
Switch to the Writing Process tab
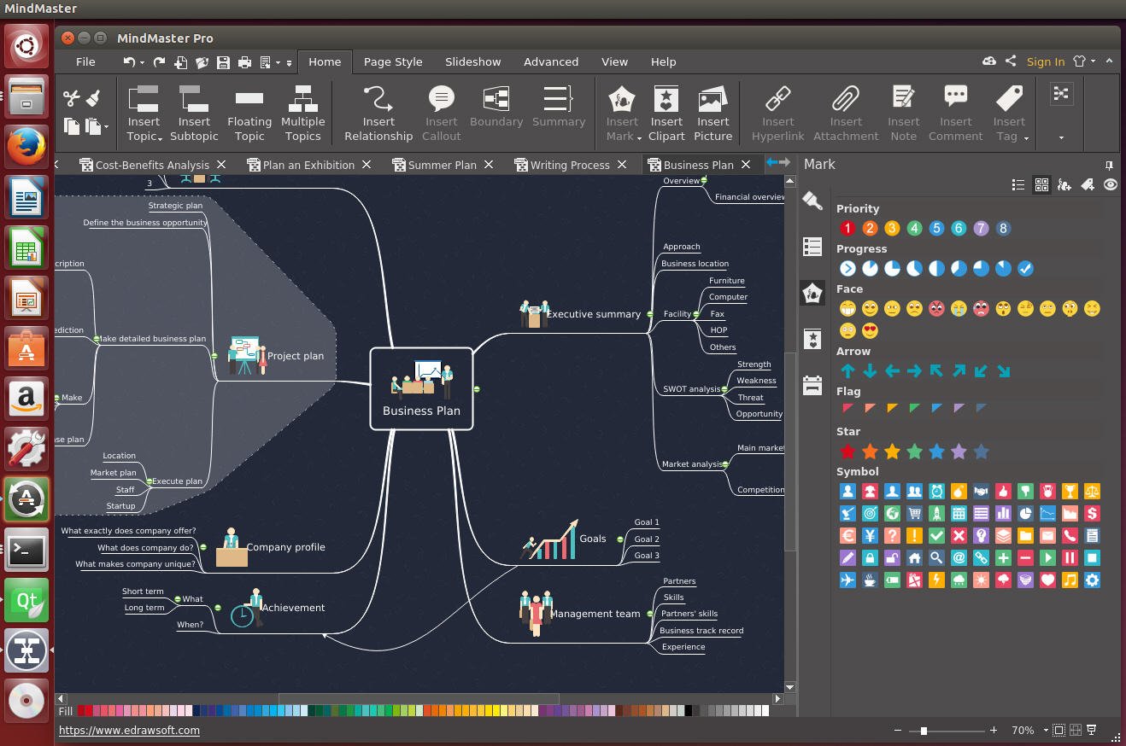(569, 165)
